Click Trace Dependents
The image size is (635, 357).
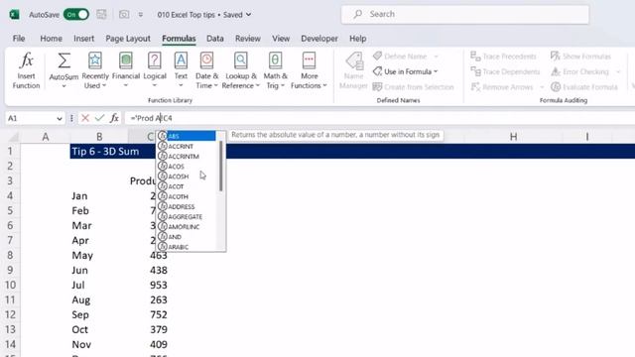(x=505, y=71)
